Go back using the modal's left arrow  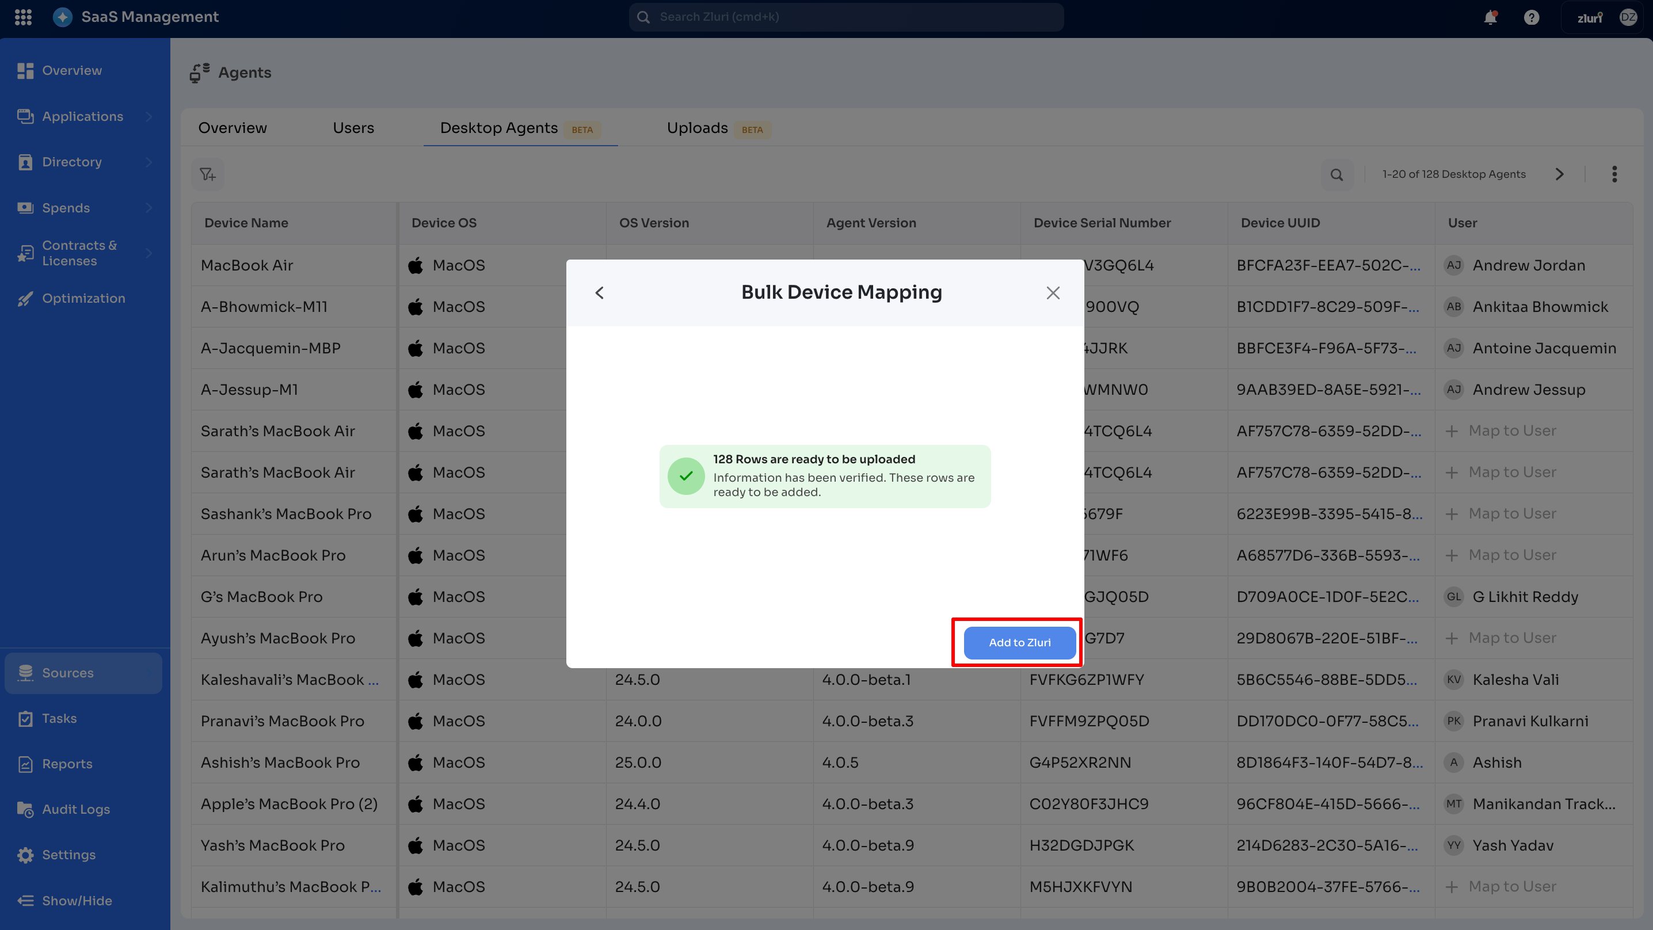599,293
